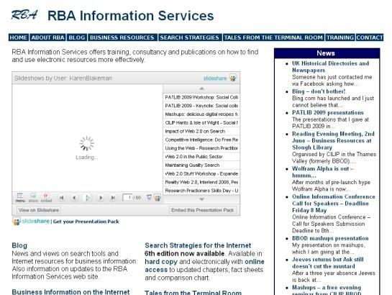Viewport: 392px width, 295px height.
Task: Click the embed icon in player
Action: click(46, 197)
